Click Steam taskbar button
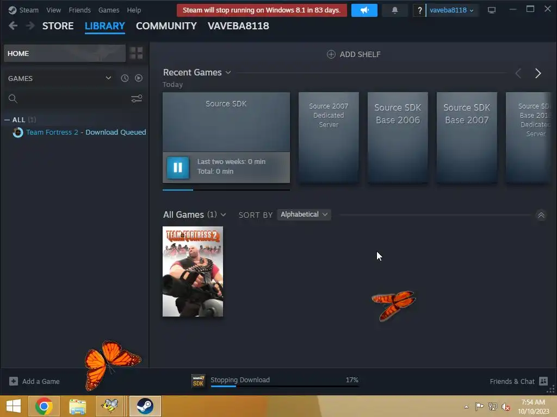The image size is (557, 417). [x=145, y=406]
